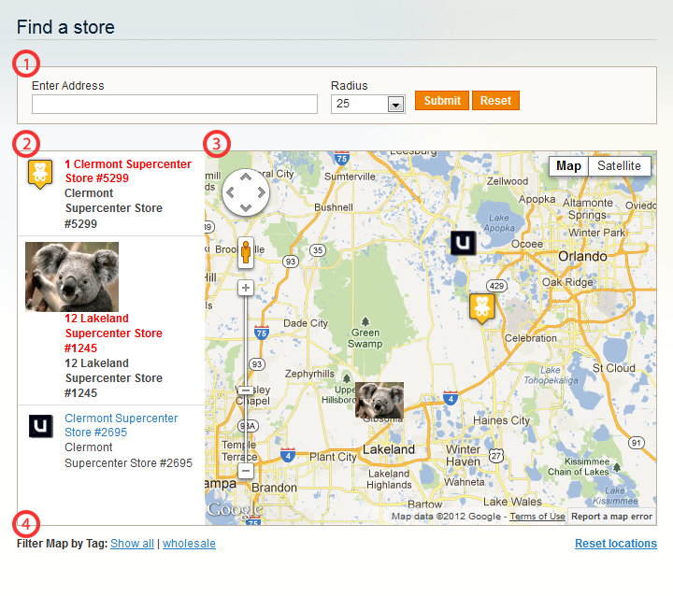Click the Reset button
The height and width of the screenshot is (596, 673).
click(x=495, y=100)
